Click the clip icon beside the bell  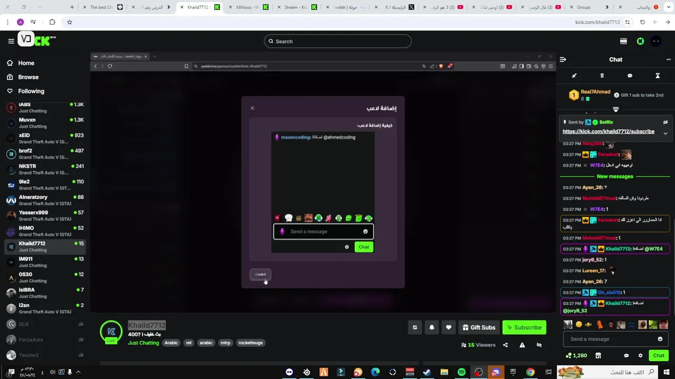click(x=415, y=327)
